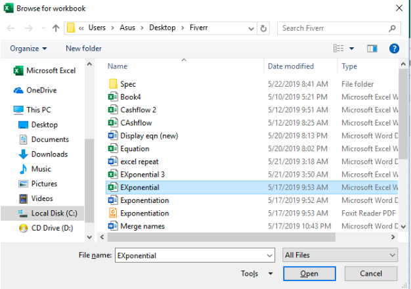The height and width of the screenshot is (289, 411).
Task: Select the Equation workbook
Action: (251, 148)
